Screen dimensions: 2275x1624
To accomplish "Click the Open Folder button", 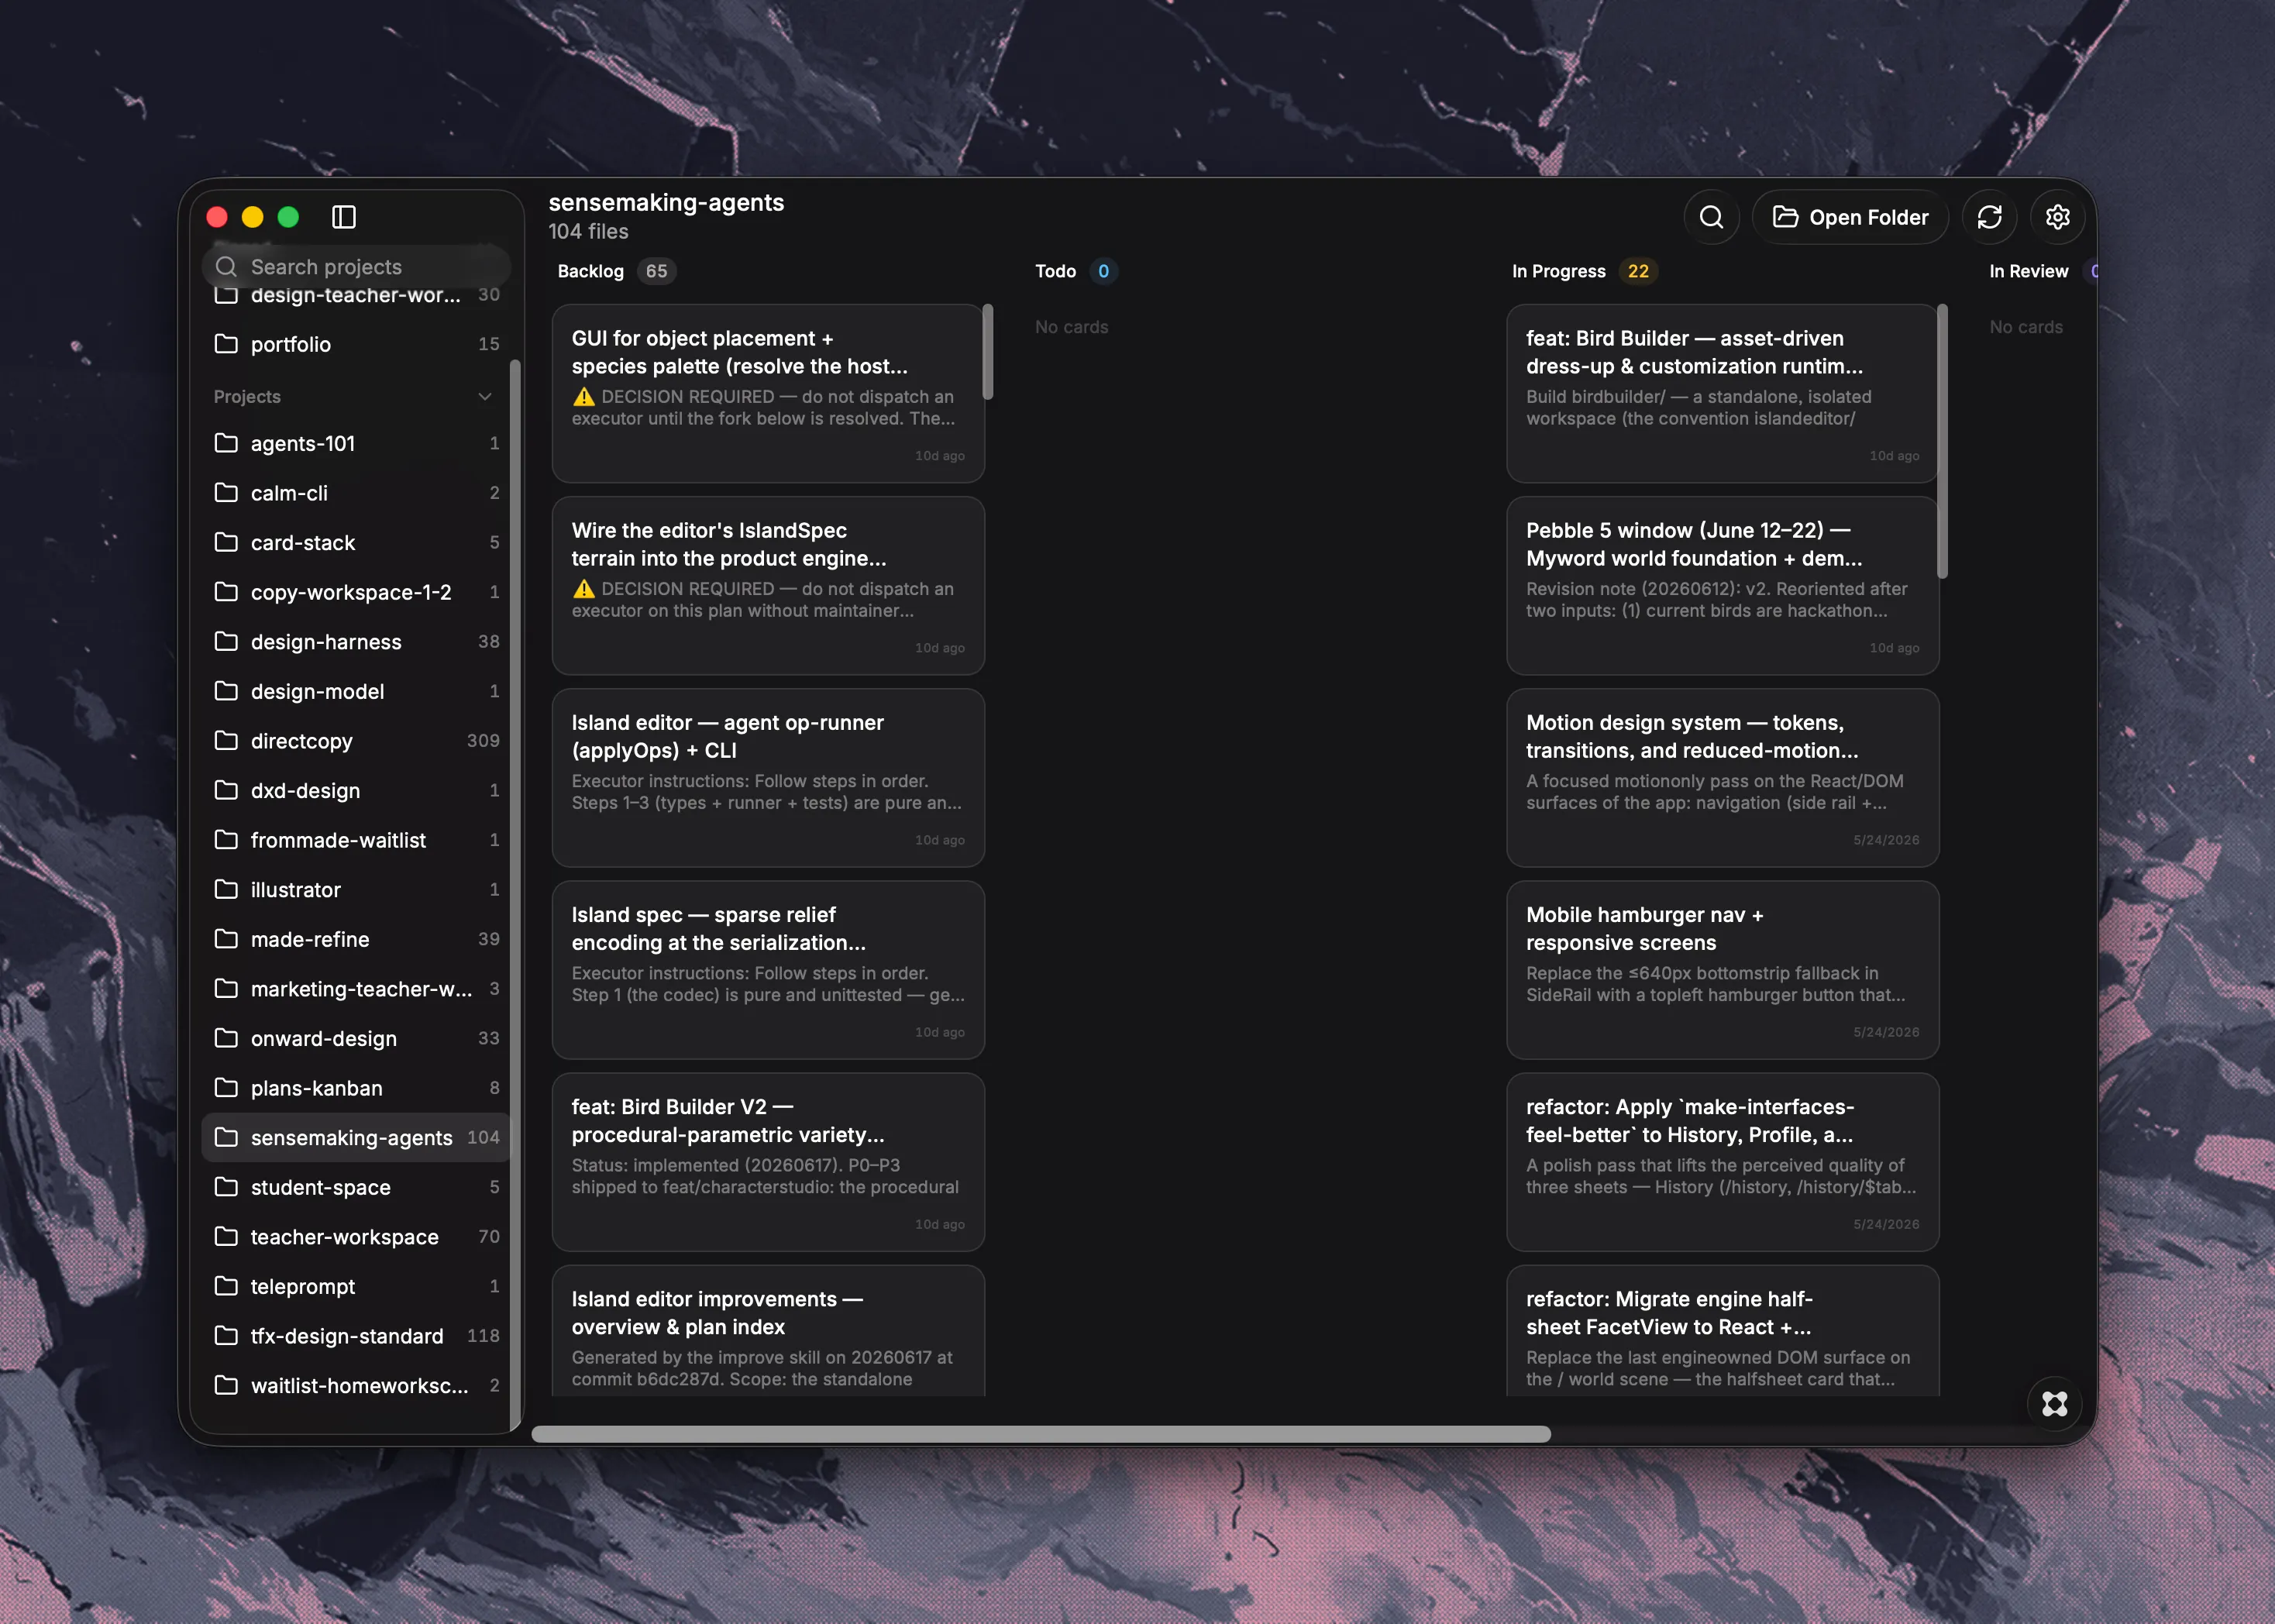I will click(x=1850, y=217).
